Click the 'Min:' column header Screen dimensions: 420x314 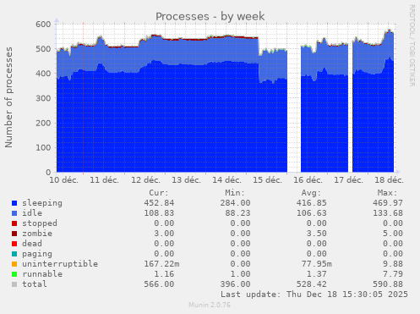235,193
